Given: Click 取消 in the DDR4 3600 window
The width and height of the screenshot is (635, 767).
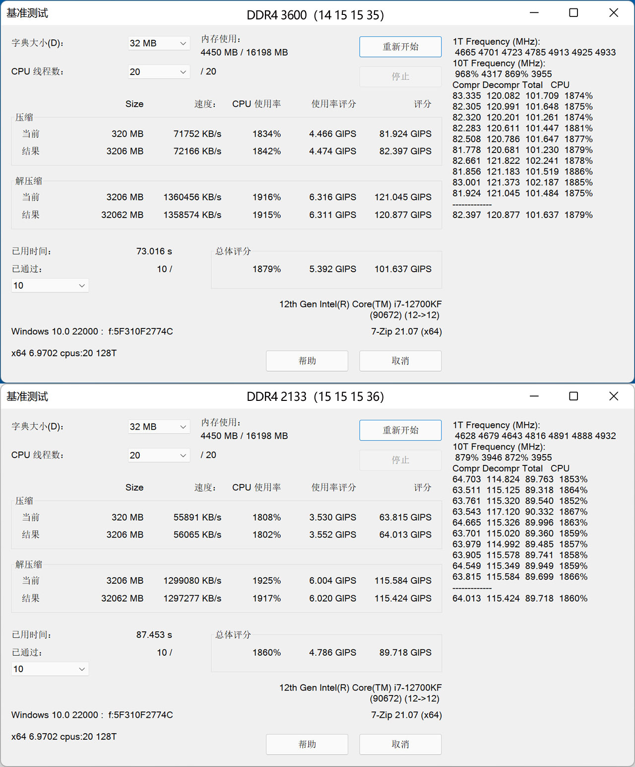Looking at the screenshot, I should pyautogui.click(x=400, y=361).
